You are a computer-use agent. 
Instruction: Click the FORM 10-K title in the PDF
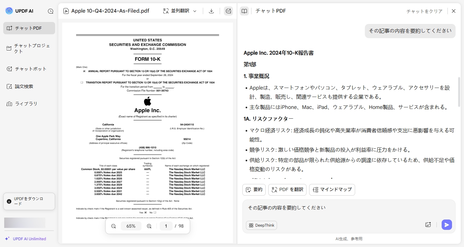[147, 59]
